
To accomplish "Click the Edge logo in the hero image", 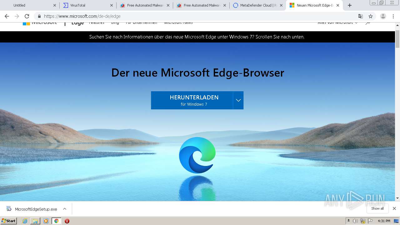I will pos(197,155).
